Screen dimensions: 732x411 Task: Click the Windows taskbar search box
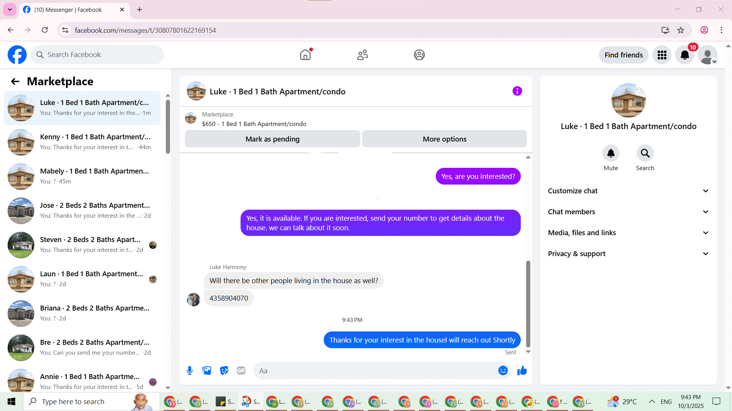[x=91, y=401]
